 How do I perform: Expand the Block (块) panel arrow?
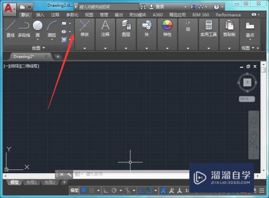pyautogui.click(x=146, y=48)
